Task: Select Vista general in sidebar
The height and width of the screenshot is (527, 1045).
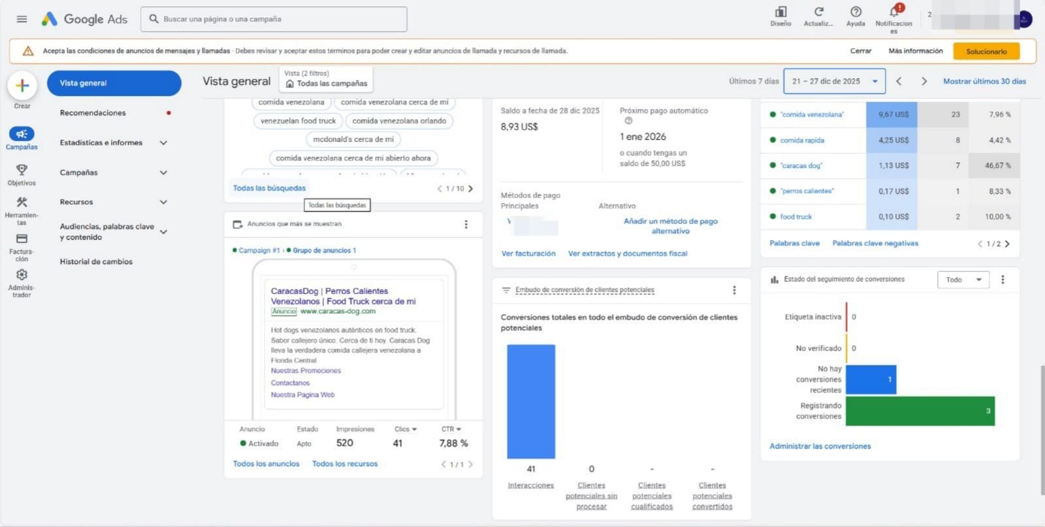Action: pos(114,83)
